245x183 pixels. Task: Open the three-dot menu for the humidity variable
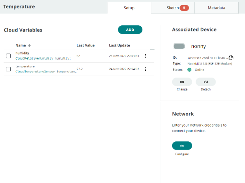click(x=146, y=56)
